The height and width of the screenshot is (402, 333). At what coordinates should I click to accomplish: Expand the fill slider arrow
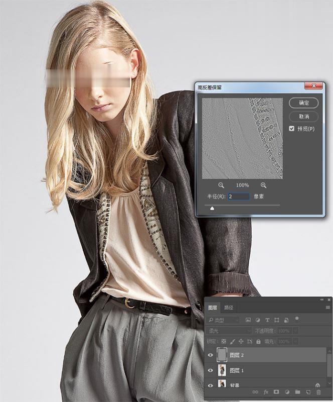pos(295,342)
